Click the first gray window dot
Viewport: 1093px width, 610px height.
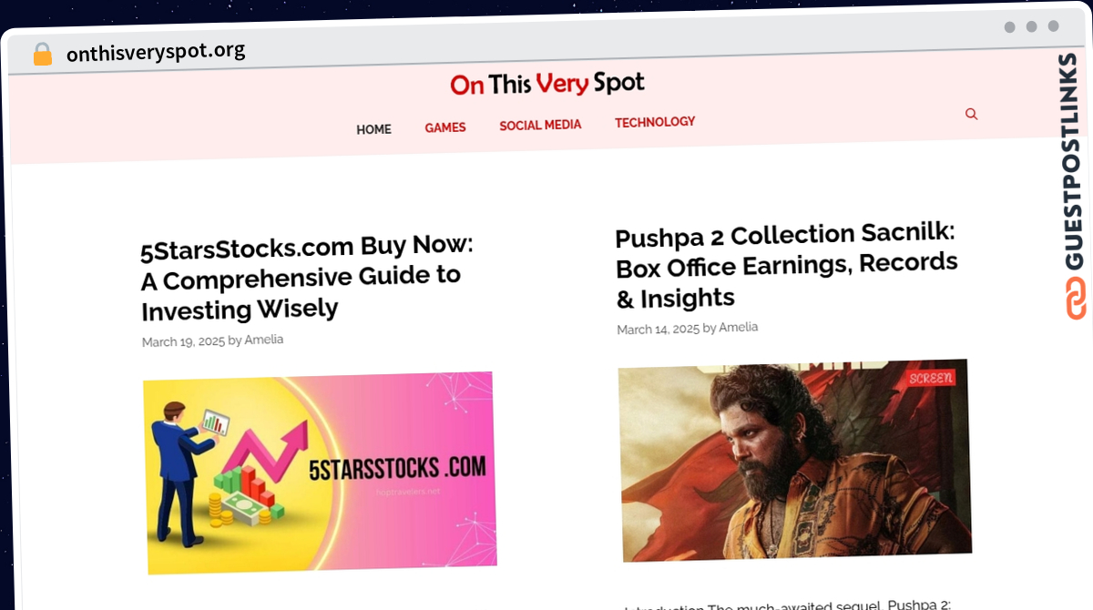[1009, 27]
